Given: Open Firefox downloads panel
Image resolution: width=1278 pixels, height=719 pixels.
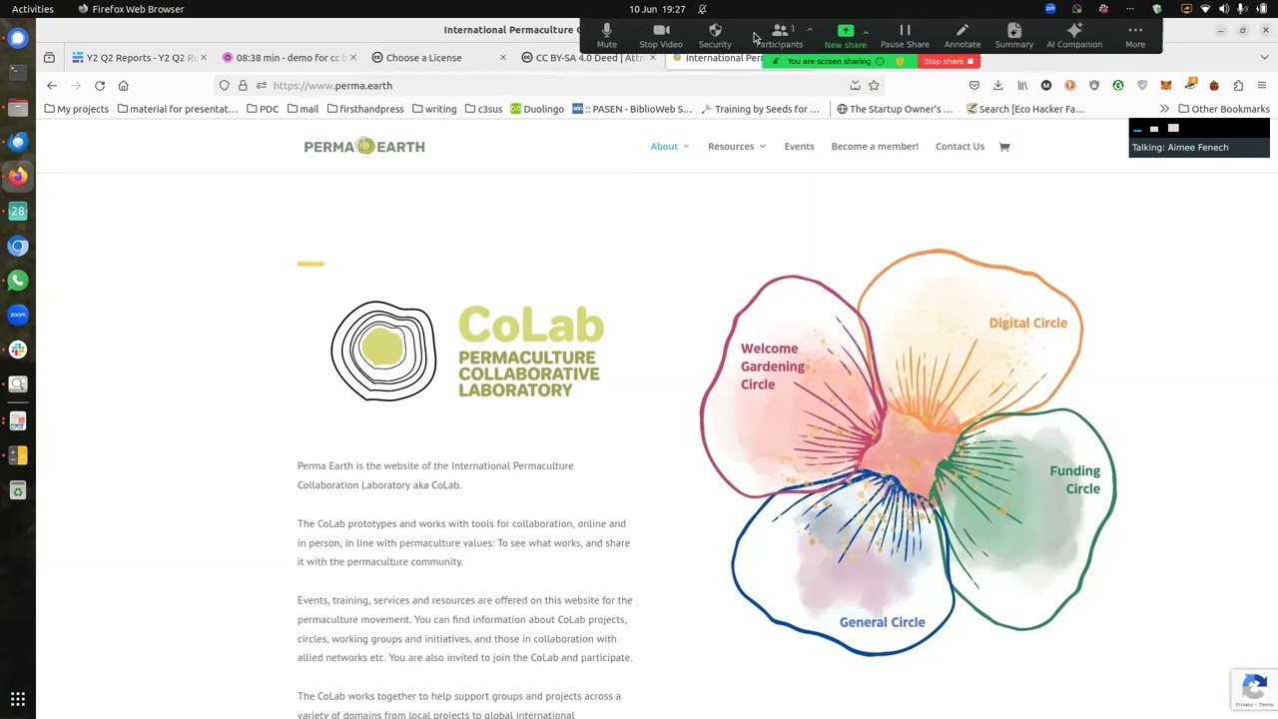Looking at the screenshot, I should point(997,86).
